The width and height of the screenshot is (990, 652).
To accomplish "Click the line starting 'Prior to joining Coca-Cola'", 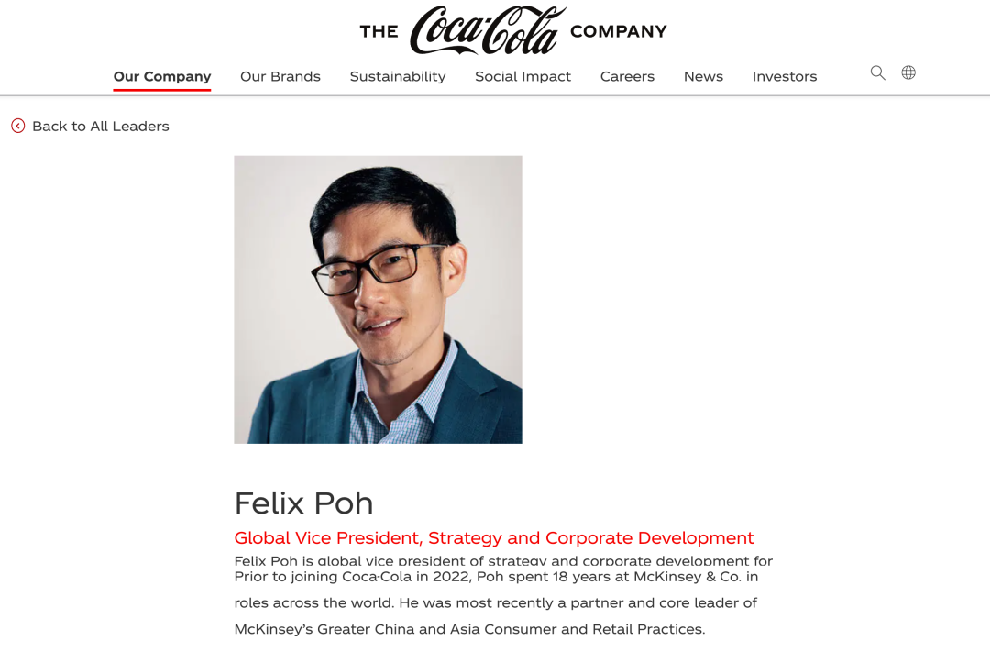I will tap(496, 577).
